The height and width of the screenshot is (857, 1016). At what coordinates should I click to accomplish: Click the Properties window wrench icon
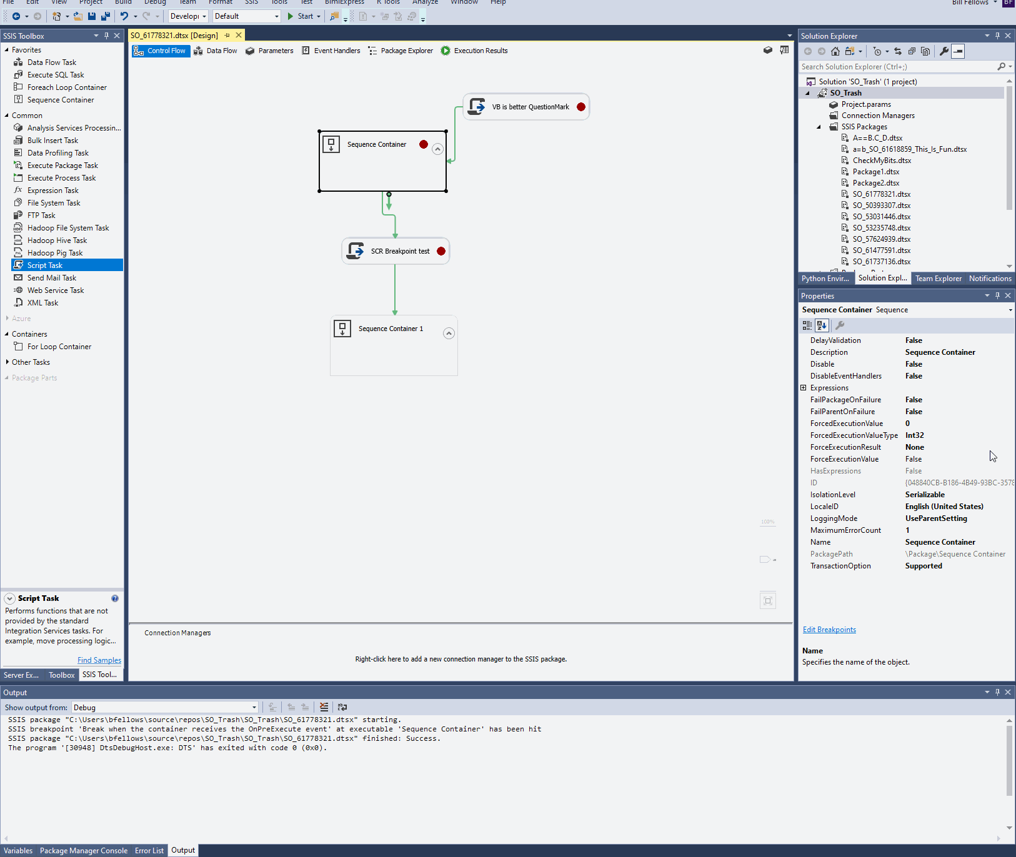coord(840,325)
